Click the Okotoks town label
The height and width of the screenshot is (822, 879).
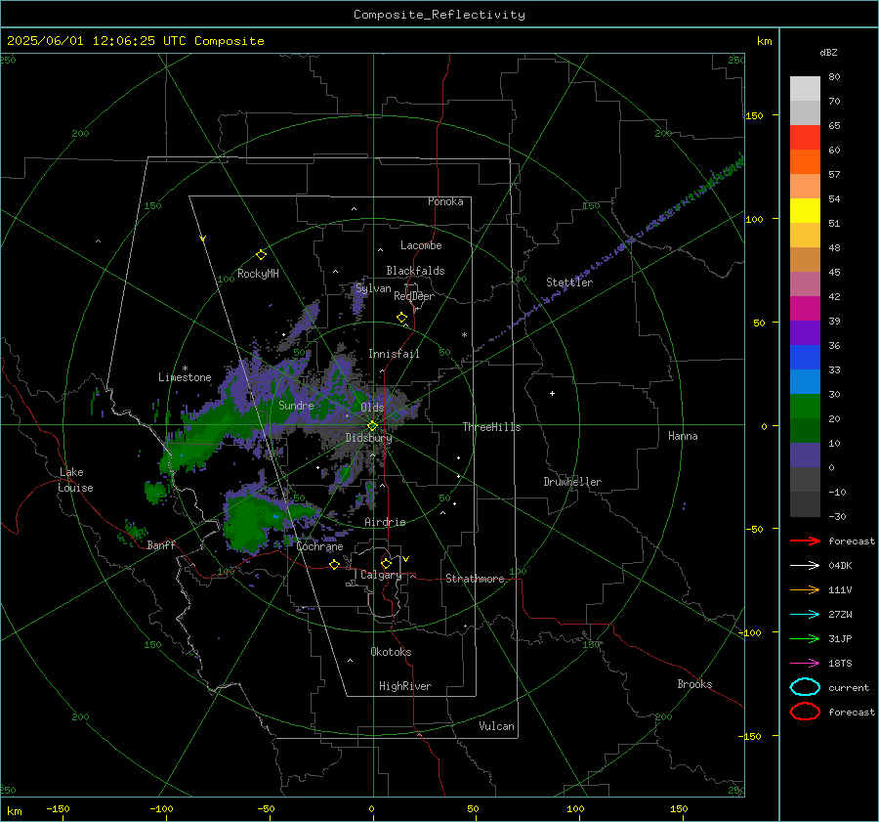tap(391, 652)
